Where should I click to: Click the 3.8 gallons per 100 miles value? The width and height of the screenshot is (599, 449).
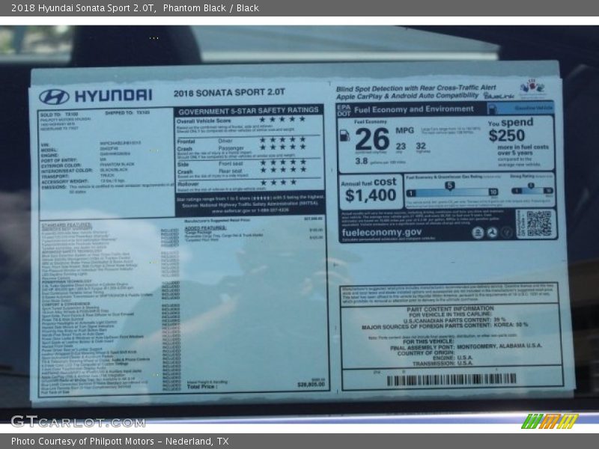[x=362, y=161]
